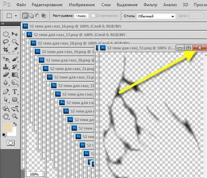The width and height of the screenshot is (207, 178).
Task: Select the Lasso tool
Action: tap(6, 42)
